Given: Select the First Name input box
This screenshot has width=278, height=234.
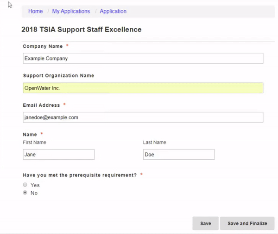Looking at the screenshot, I should click(58, 155).
